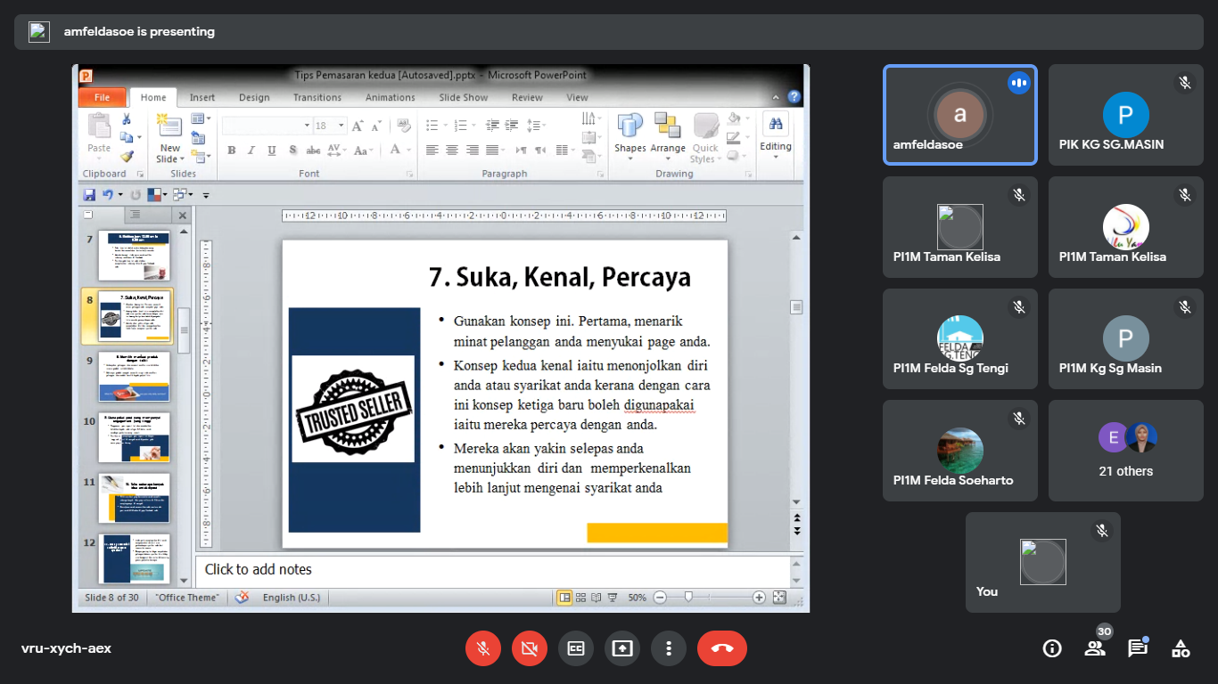Screen dimensions: 1218x684
Task: Click the present now screen icon
Action: [x=622, y=648]
